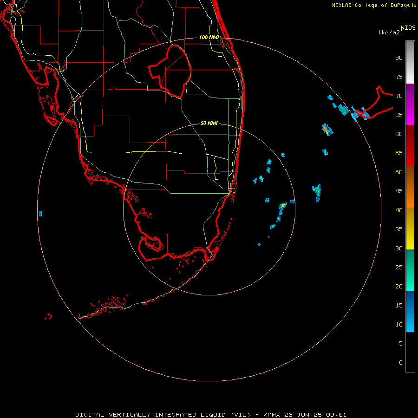Click the 35 value on the color scale

pos(399,229)
